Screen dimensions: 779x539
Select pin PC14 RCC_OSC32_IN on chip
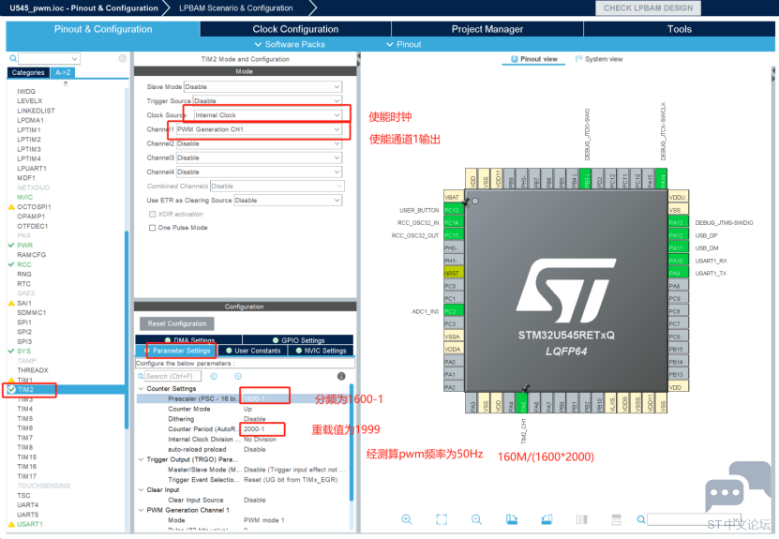[453, 222]
